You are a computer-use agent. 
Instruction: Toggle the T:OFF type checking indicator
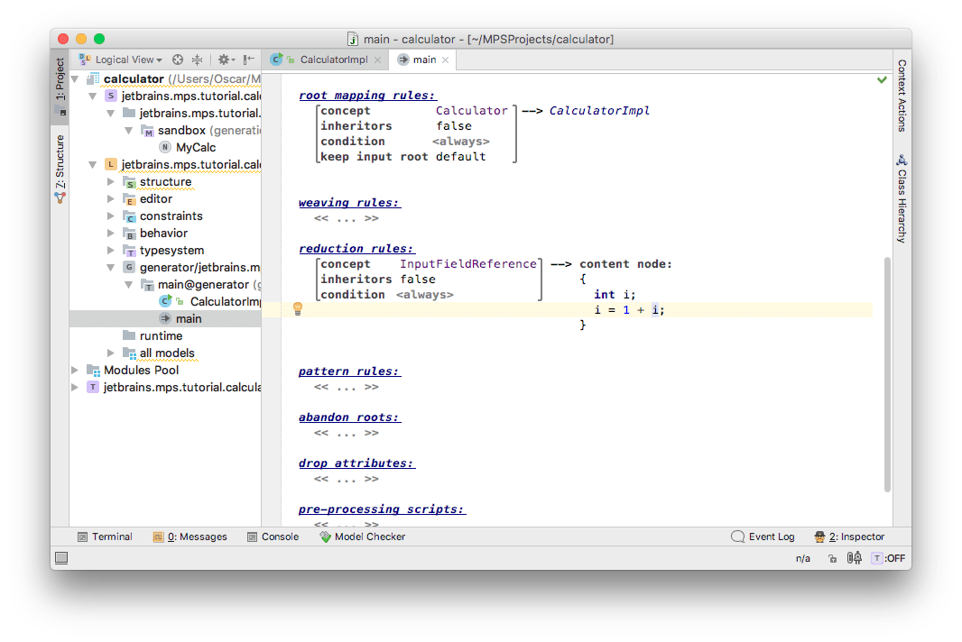[x=888, y=558]
